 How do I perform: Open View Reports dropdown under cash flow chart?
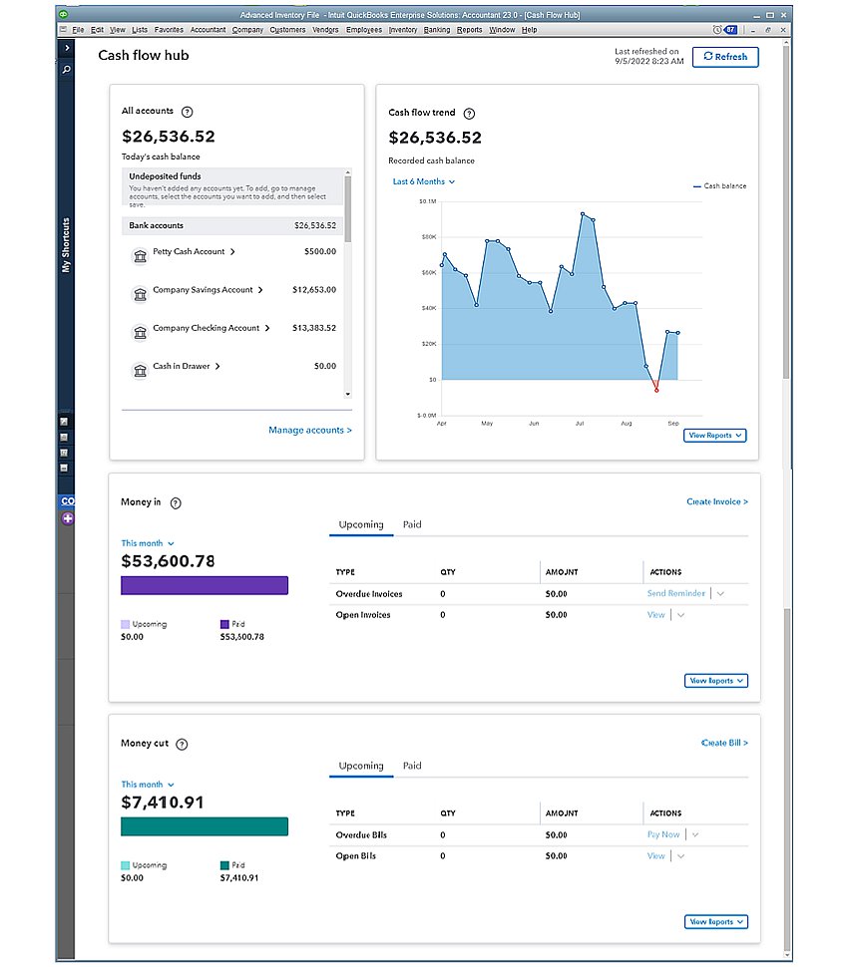point(715,436)
